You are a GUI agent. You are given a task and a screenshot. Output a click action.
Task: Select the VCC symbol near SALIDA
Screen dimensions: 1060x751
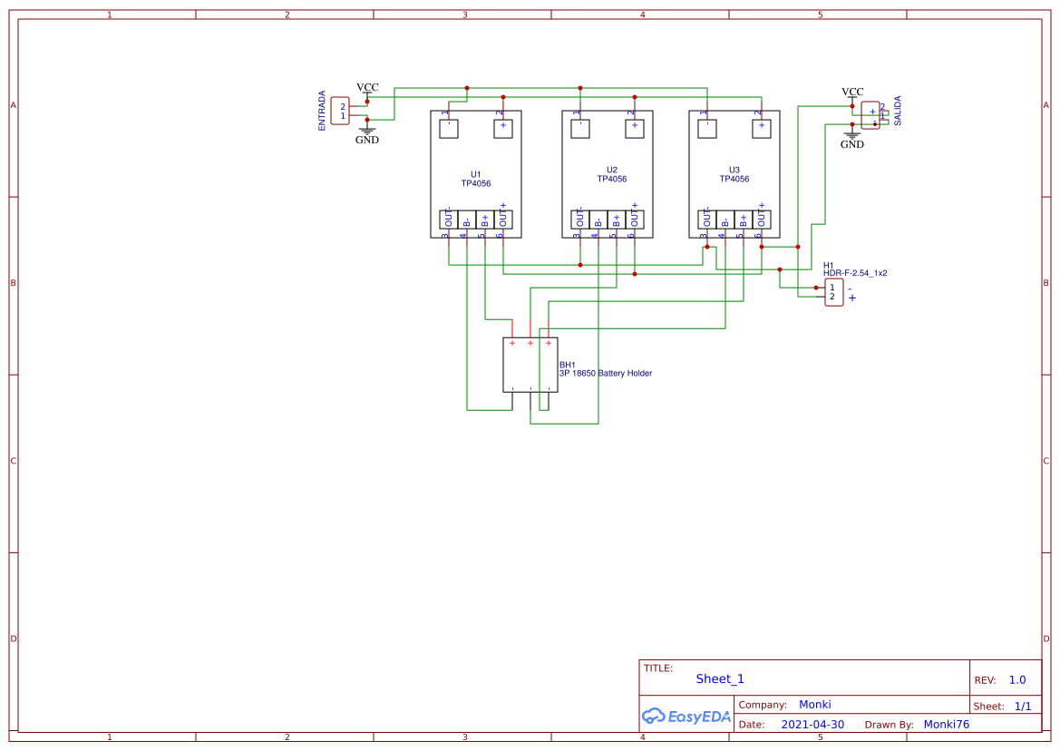point(851,92)
